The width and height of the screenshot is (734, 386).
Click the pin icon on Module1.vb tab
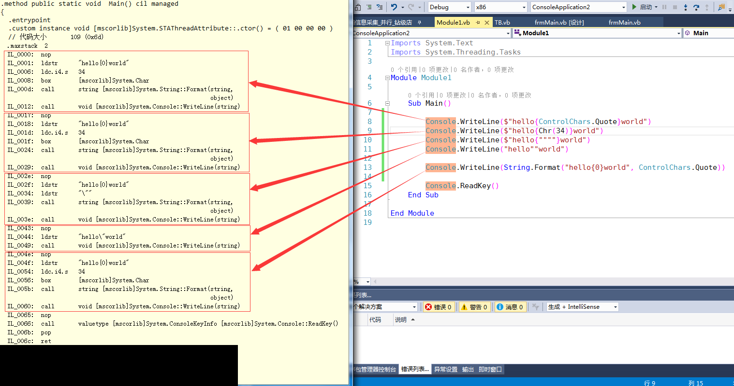click(x=478, y=22)
